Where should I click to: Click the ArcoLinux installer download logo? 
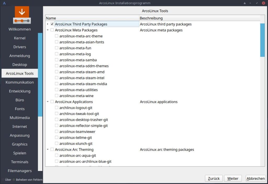tap(22, 15)
